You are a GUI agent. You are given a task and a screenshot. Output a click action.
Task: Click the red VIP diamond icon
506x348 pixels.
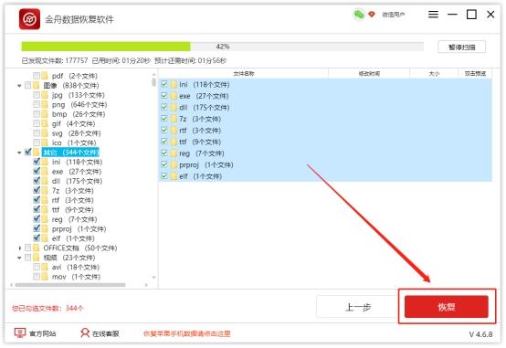[372, 15]
